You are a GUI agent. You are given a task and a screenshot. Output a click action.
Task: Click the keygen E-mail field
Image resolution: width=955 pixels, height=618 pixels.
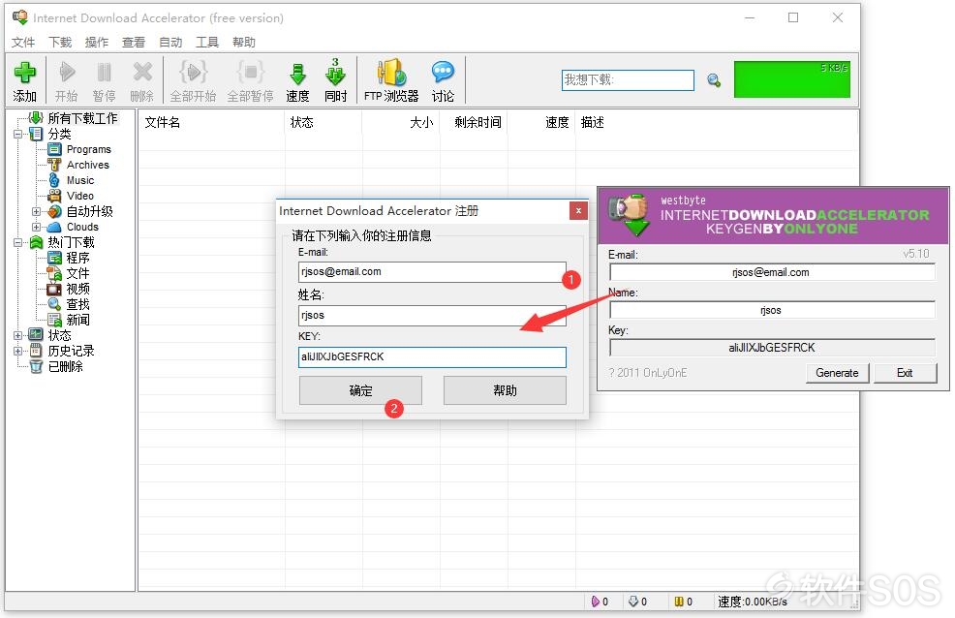coord(772,272)
